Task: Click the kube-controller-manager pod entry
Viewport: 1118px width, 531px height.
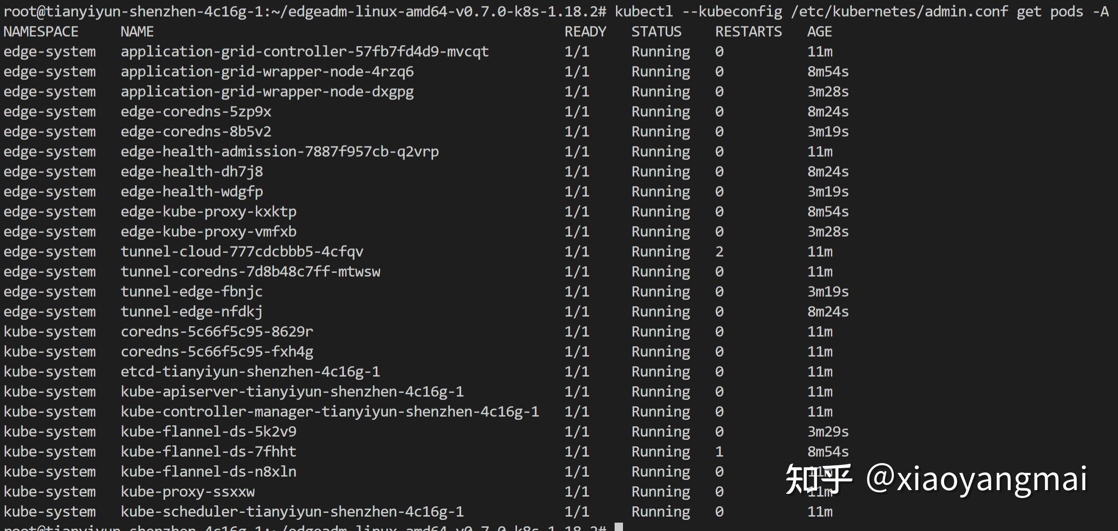Action: tap(330, 412)
